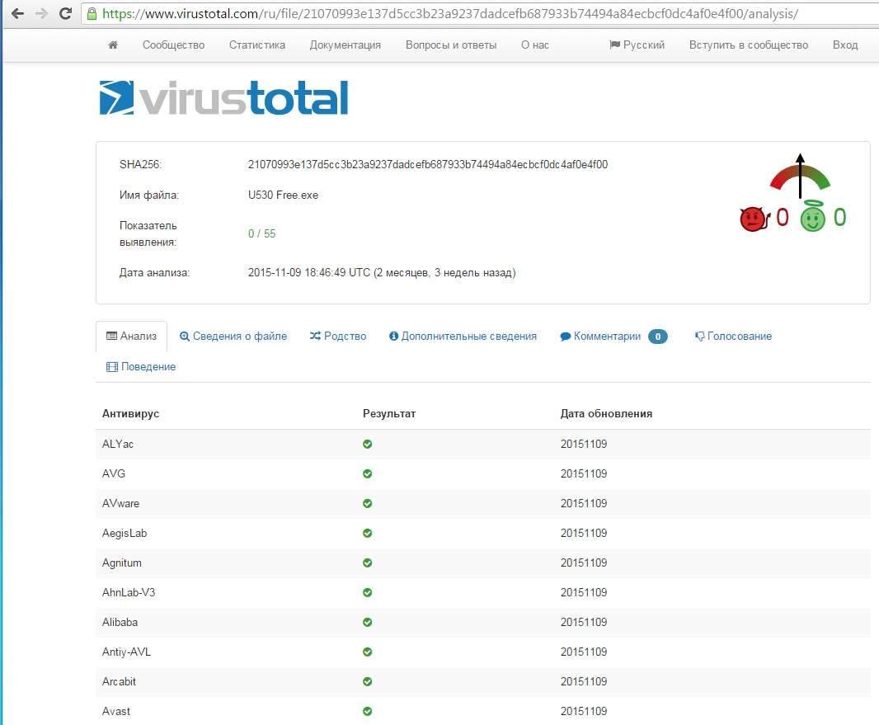The height and width of the screenshot is (725, 879).
Task: Click the red malicious vote count 0
Action: coord(783,217)
